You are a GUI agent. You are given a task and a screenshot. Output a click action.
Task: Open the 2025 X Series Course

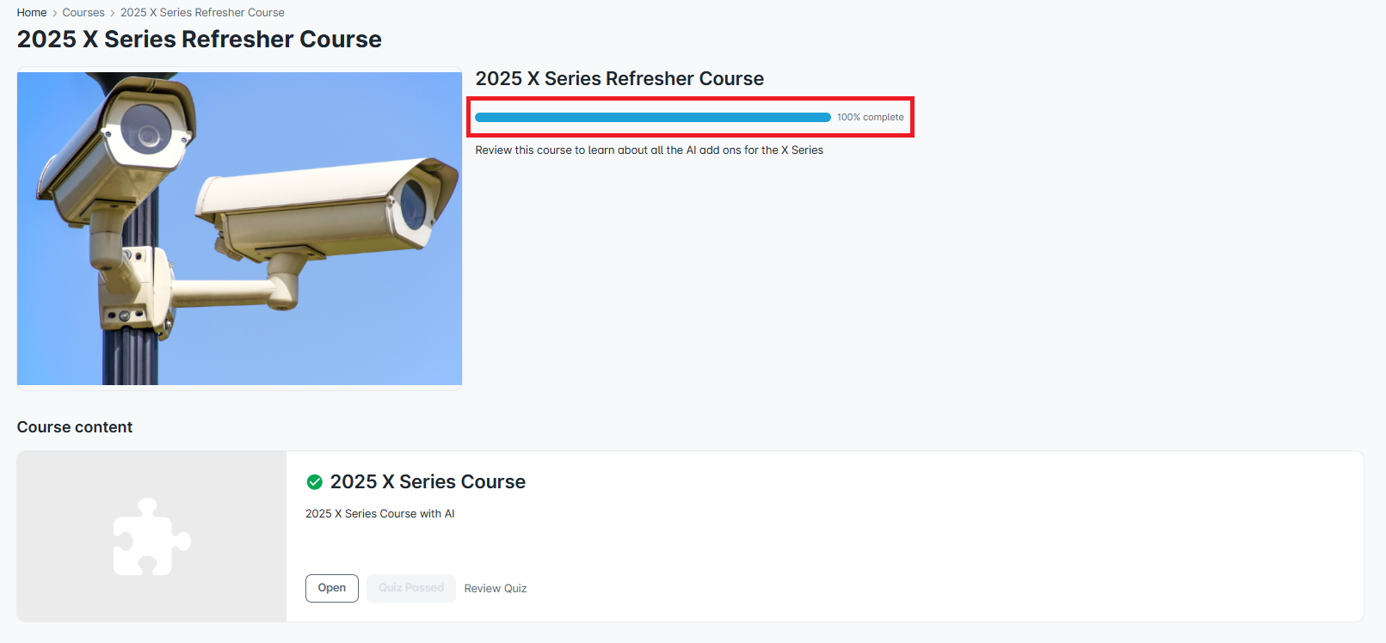tap(331, 588)
